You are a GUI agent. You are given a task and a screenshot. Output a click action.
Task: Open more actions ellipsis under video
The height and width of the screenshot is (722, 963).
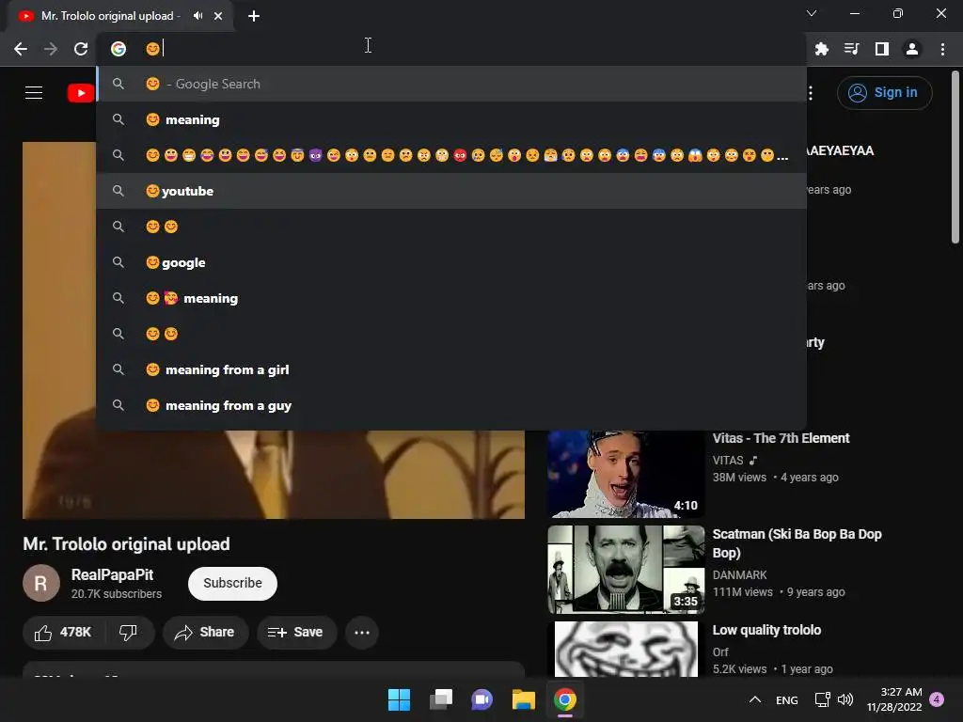point(362,633)
